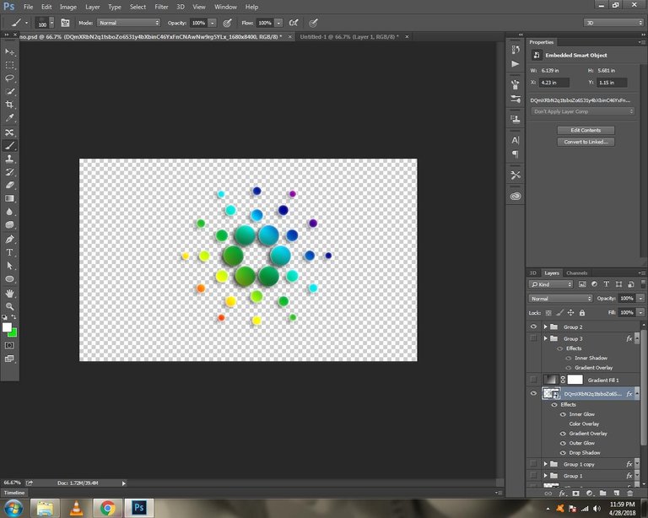
Task: Select the Clone Stamp tool
Action: point(9,159)
